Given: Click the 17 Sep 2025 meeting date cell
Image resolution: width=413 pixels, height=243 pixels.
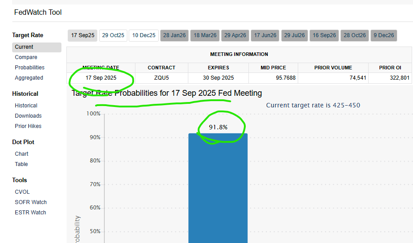Looking at the screenshot, I should pos(101,78).
